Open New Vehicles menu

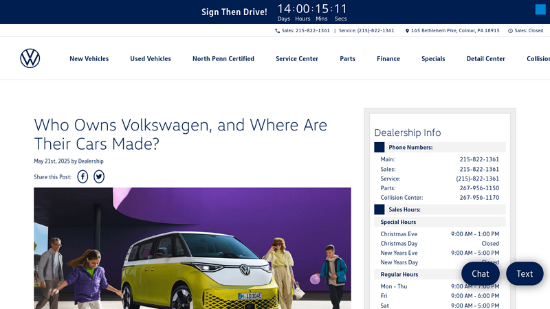[89, 59]
